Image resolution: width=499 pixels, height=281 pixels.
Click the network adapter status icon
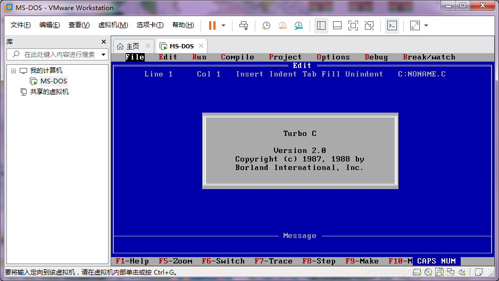[451, 272]
